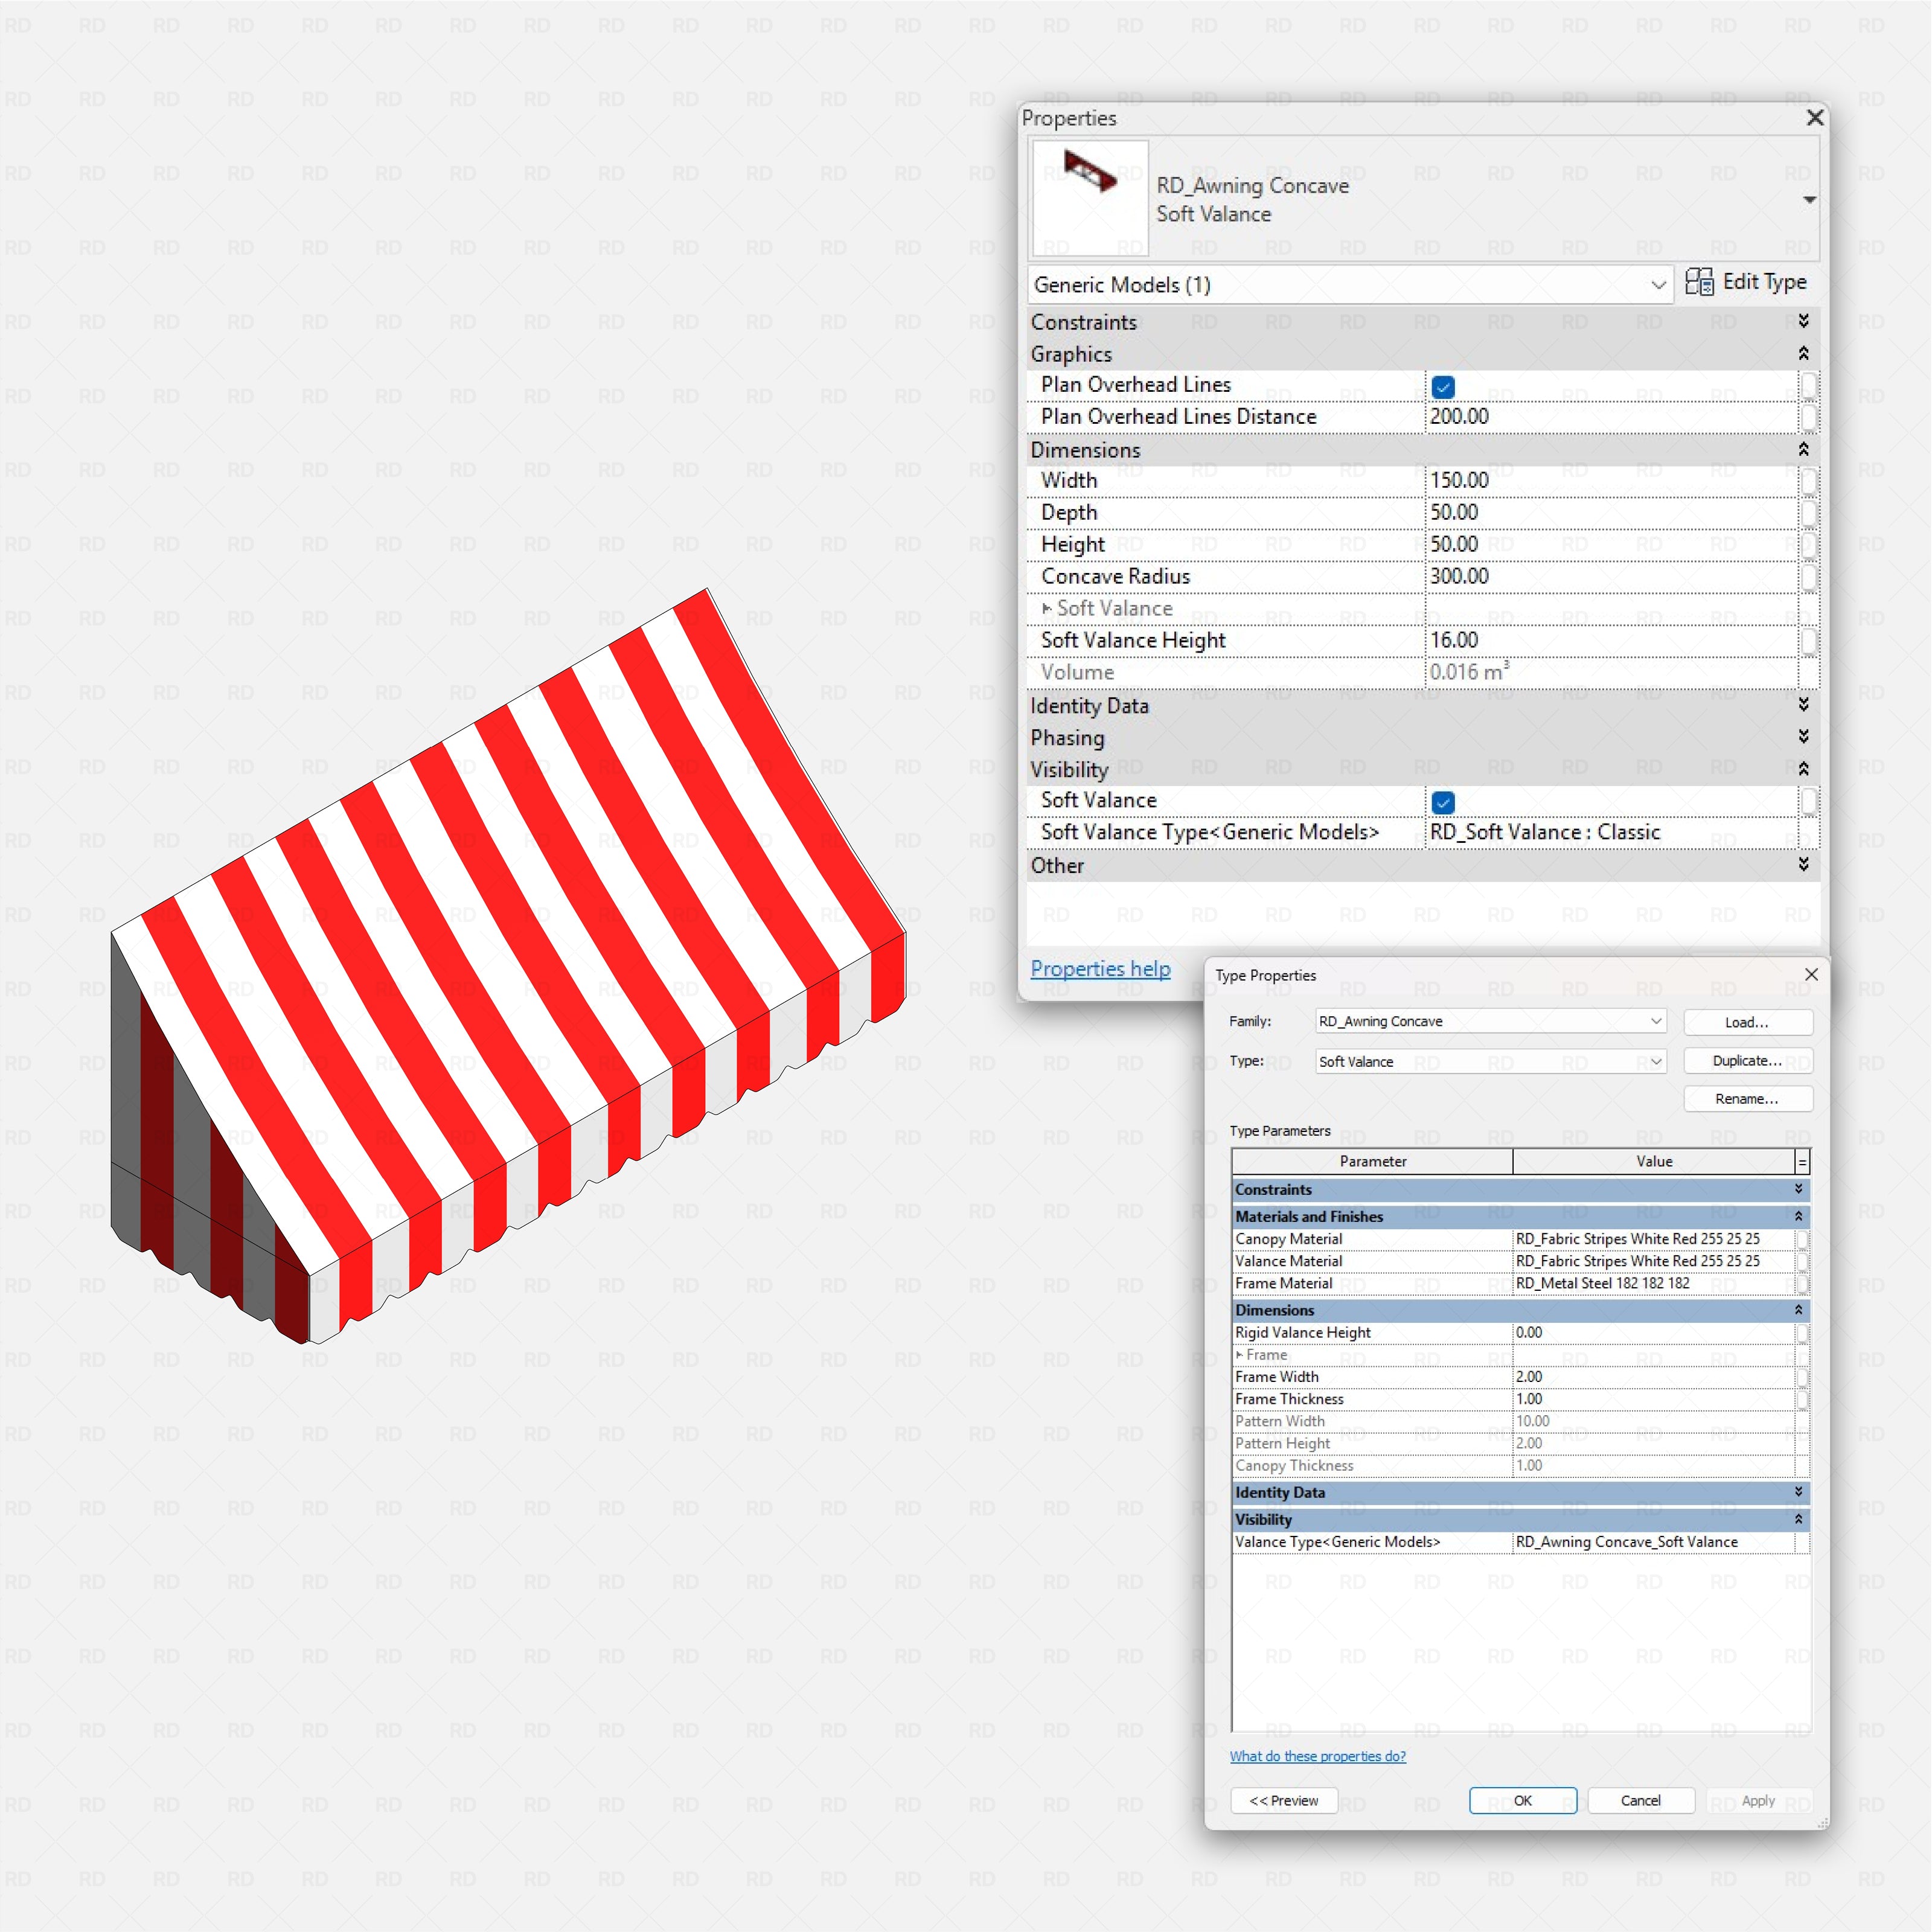
Task: Collapse the Graphics group in Properties
Action: click(x=1803, y=353)
